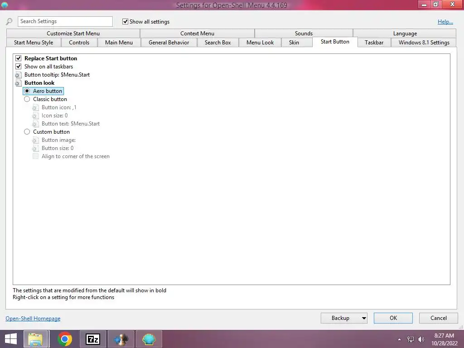
Task: Click into the Search Settings field
Action: [x=65, y=21]
